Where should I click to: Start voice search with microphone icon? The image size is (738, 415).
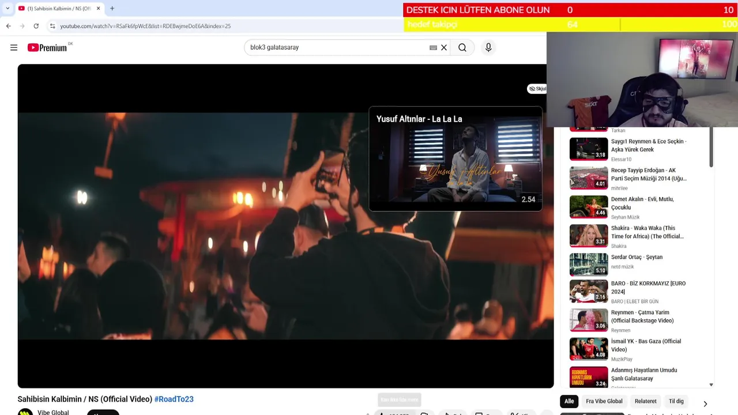[x=488, y=48]
